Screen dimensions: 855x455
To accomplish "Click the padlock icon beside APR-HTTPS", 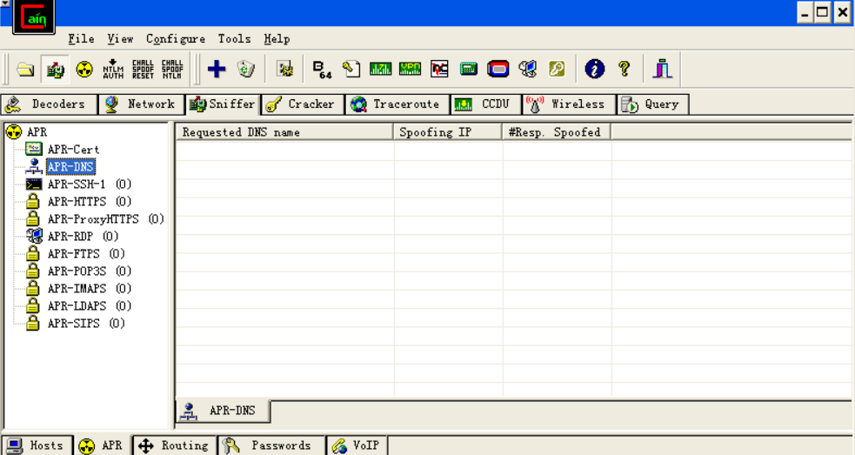I will point(33,202).
